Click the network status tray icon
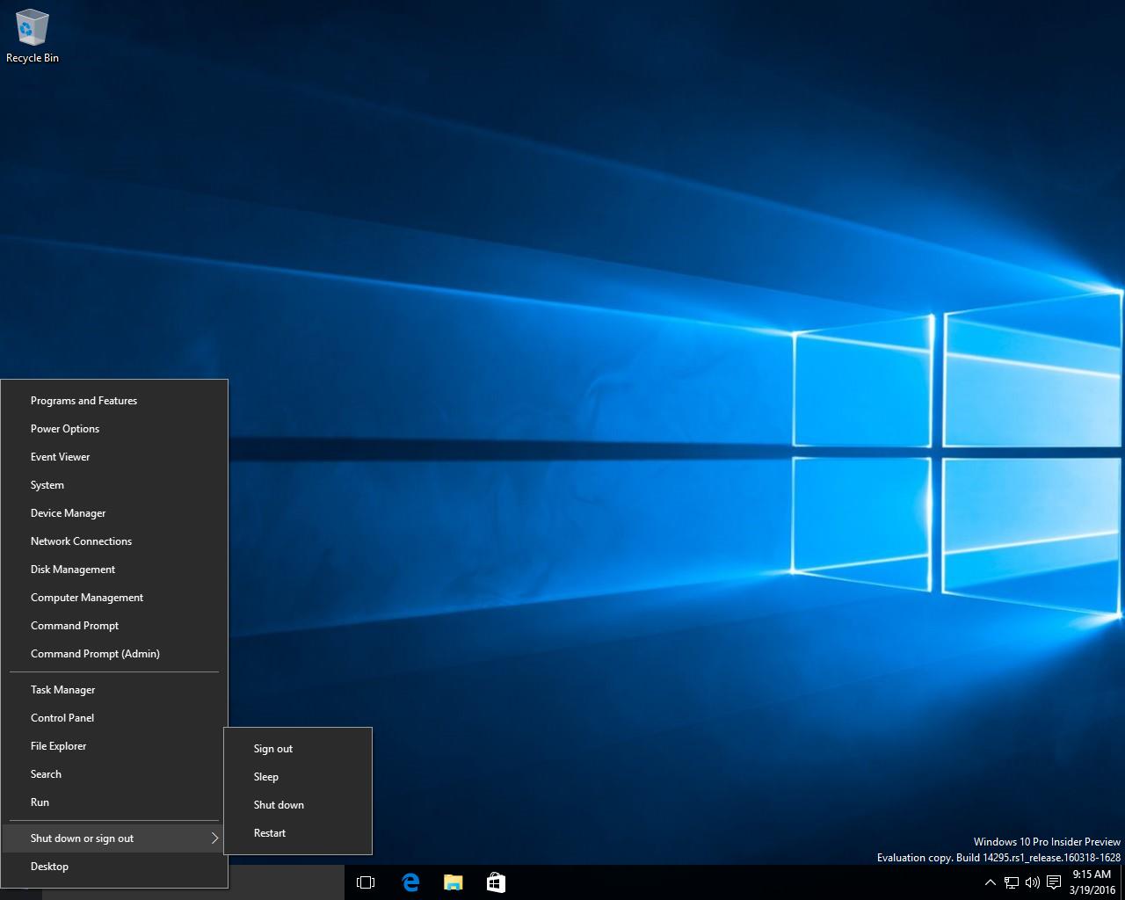Viewport: 1125px width, 900px height. pyautogui.click(x=1012, y=882)
